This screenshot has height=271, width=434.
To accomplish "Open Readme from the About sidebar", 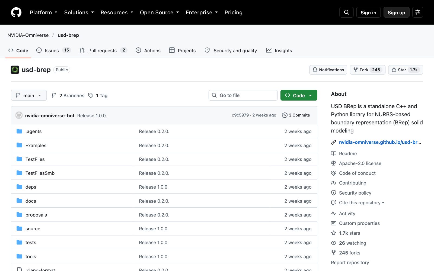I will (x=344, y=153).
